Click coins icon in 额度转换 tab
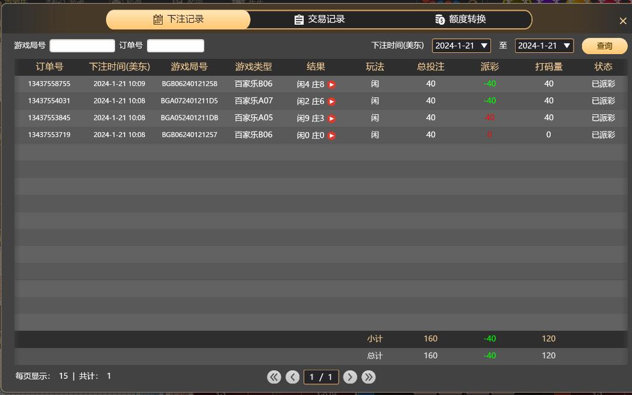 coord(440,19)
